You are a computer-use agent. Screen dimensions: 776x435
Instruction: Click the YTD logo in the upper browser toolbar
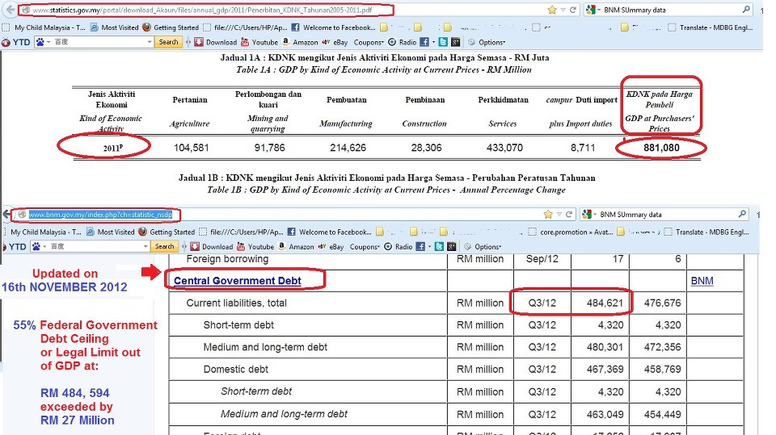point(16,43)
